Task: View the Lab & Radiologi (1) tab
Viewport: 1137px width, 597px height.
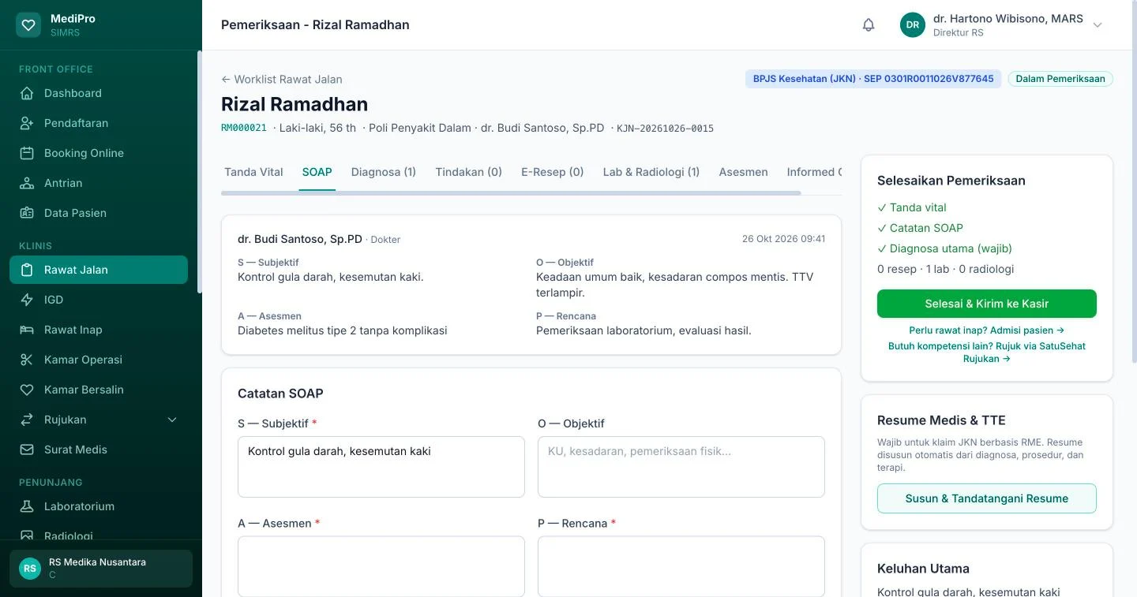Action: [651, 172]
